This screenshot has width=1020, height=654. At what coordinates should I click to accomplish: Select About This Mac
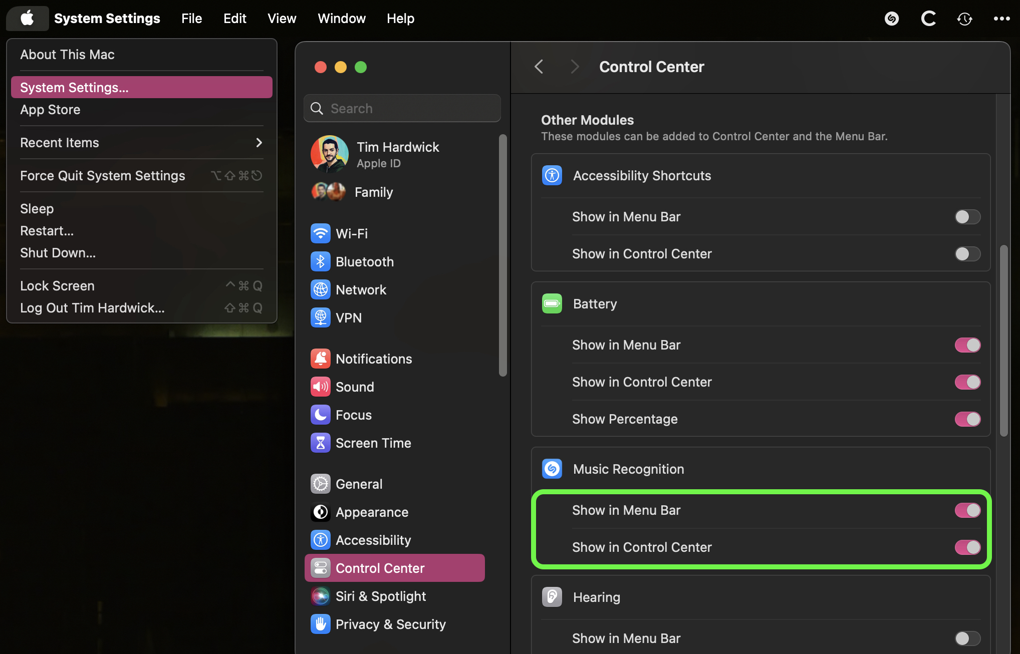pyautogui.click(x=142, y=55)
